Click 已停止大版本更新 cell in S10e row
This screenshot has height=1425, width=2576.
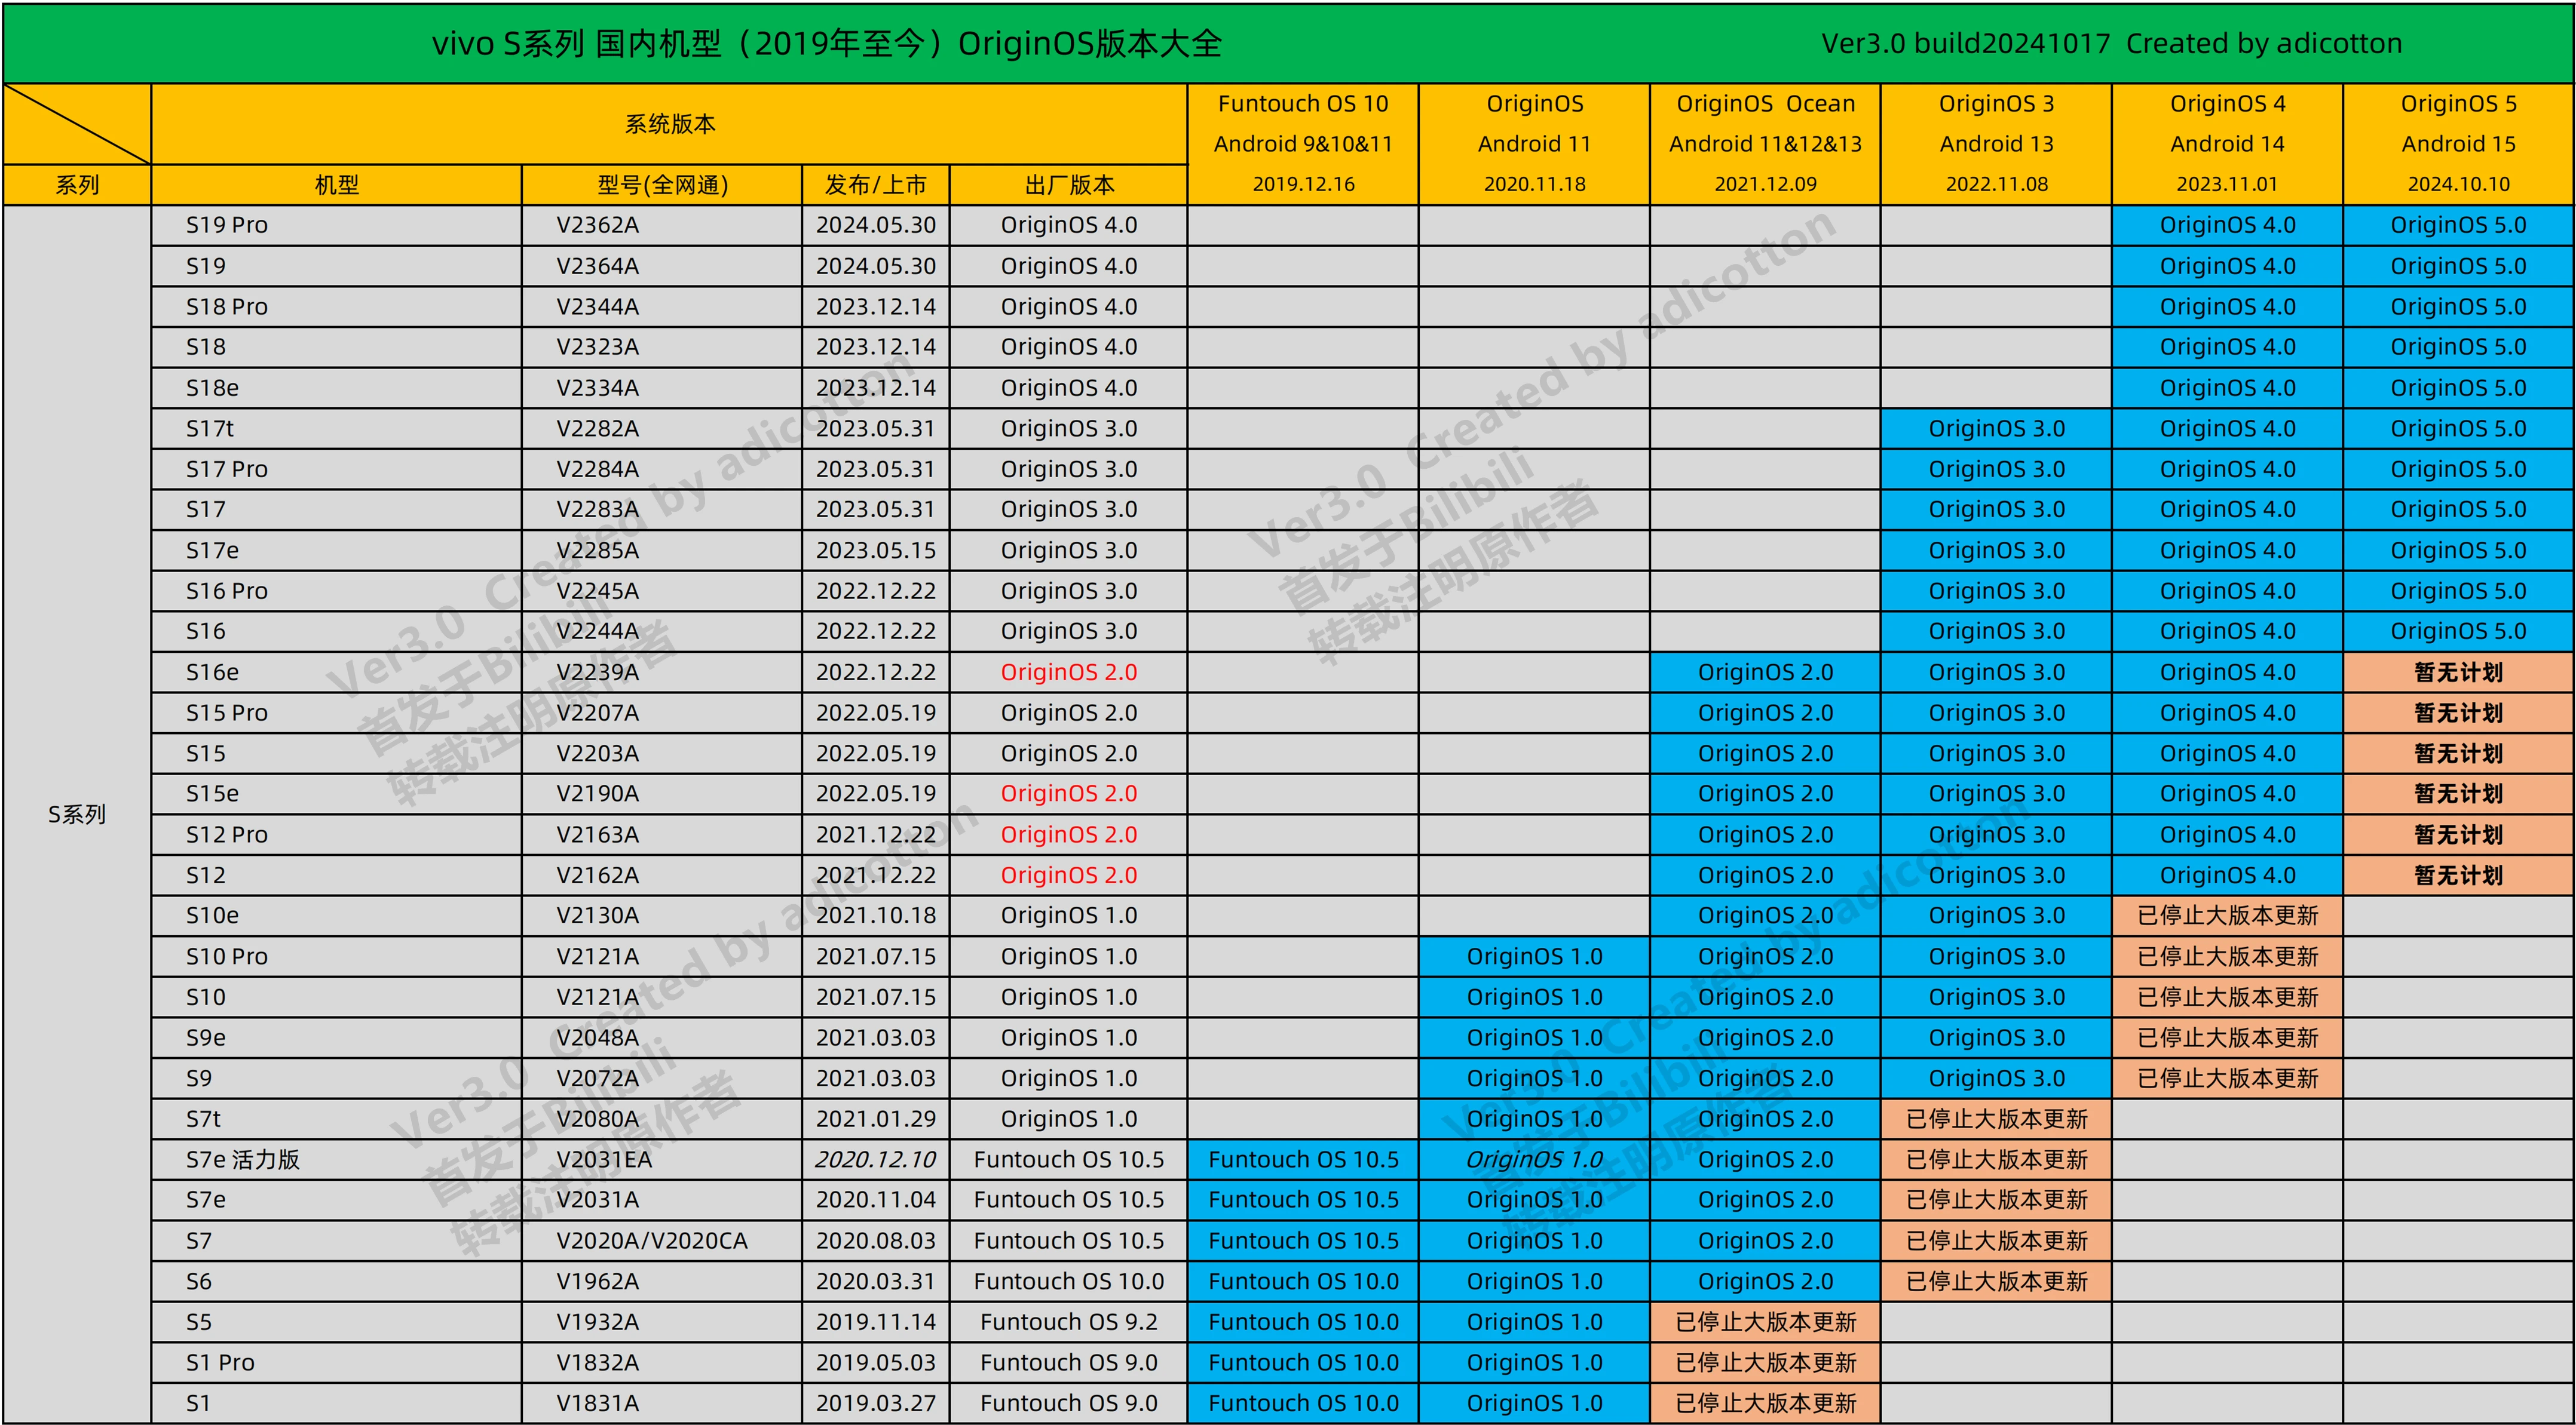[x=2227, y=916]
